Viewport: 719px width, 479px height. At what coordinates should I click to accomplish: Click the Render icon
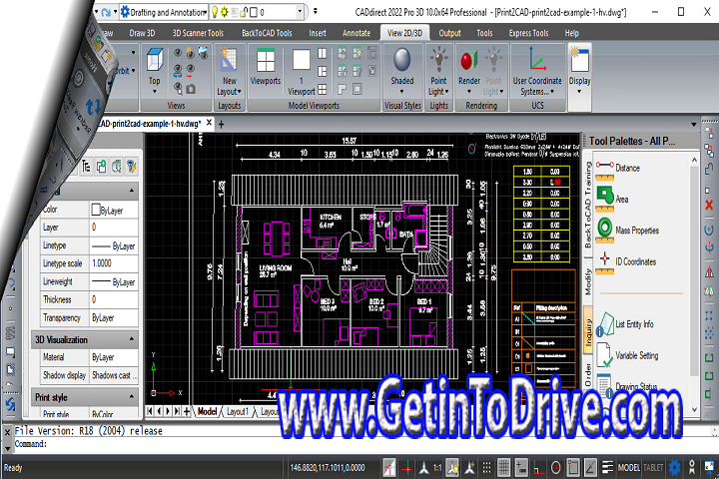(x=469, y=60)
